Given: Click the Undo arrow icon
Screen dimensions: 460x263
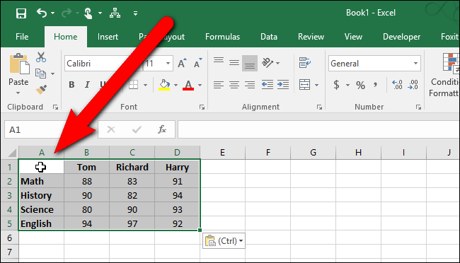Looking at the screenshot, I should click(x=42, y=13).
